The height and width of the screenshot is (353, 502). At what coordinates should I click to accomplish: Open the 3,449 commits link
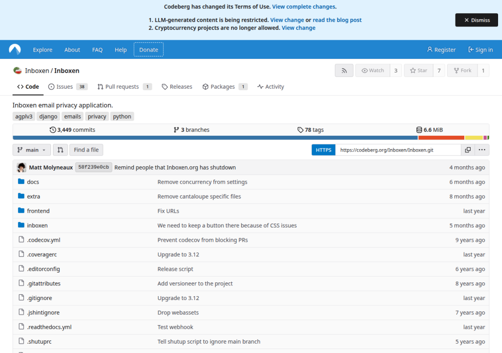click(73, 130)
